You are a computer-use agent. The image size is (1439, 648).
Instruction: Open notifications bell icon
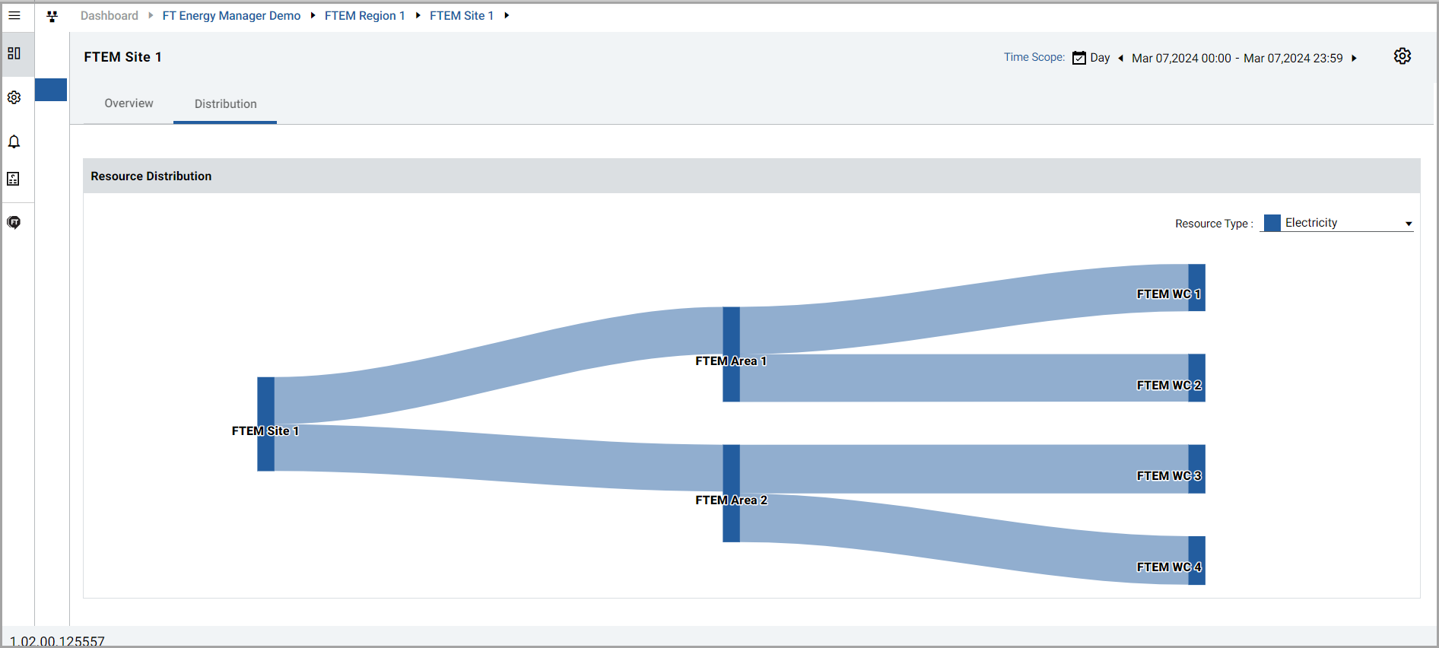pyautogui.click(x=14, y=141)
